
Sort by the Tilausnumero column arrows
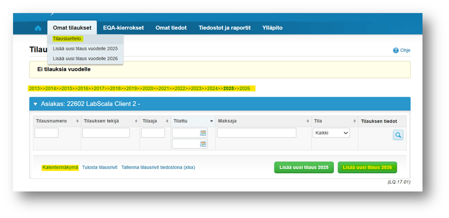78,121
